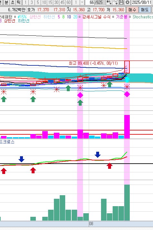Image resolution: width=153 pixels, height=230 pixels.
Task: Open the custom interval dropdown arrow
Action: [x=82, y=2]
